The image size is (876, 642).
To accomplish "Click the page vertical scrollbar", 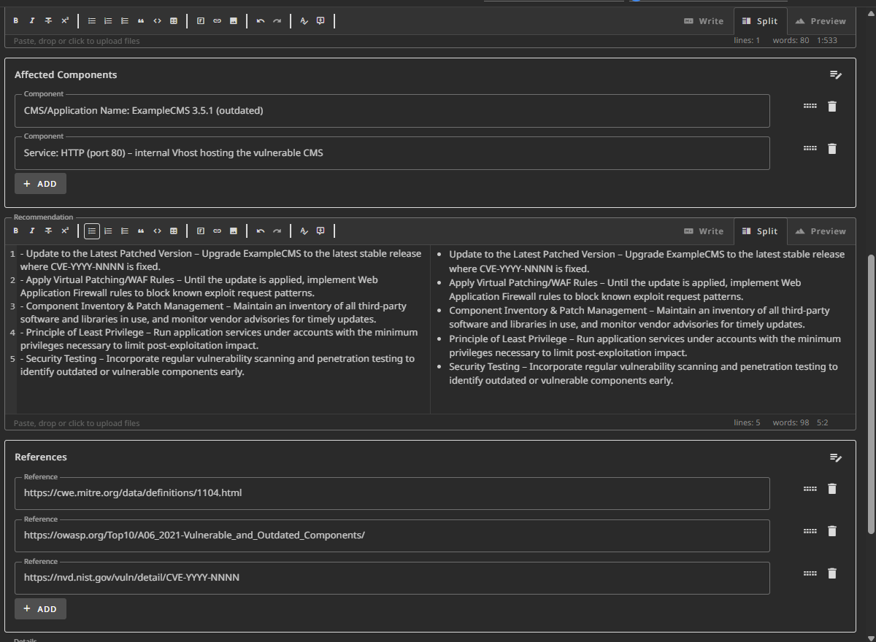I will tap(870, 394).
